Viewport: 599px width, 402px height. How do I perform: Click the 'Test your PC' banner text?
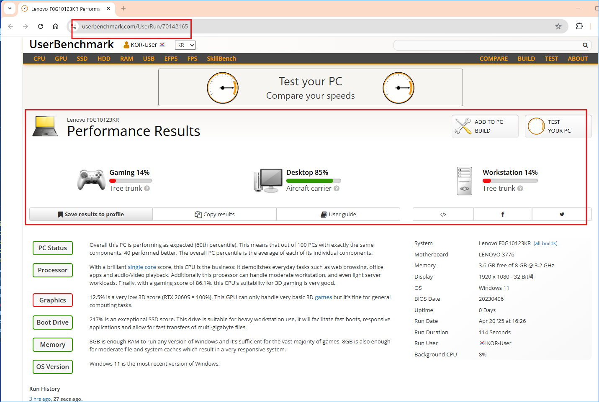311,81
